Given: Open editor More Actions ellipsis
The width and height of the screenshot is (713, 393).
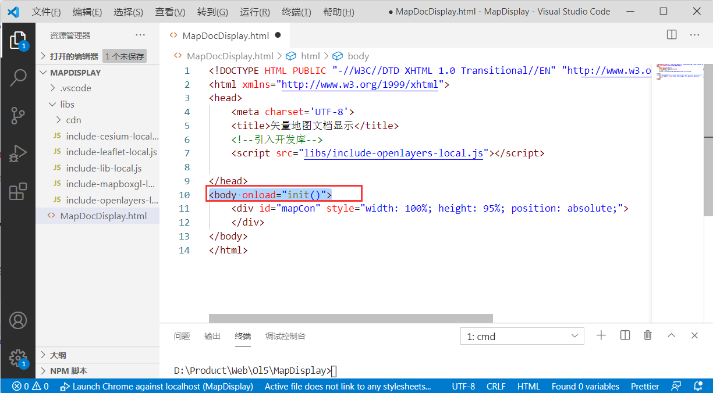Looking at the screenshot, I should click(x=694, y=35).
